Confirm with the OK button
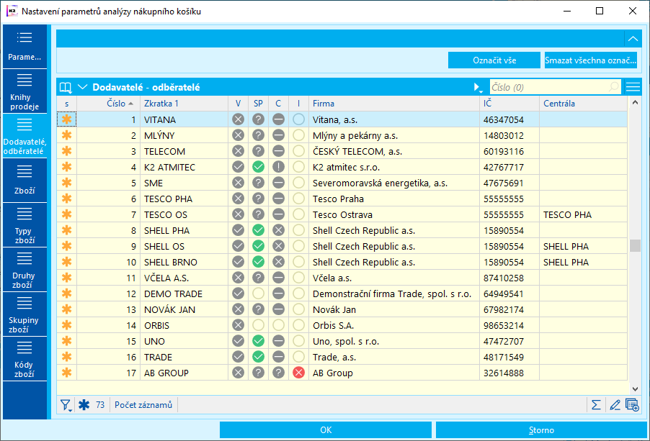 (326, 429)
